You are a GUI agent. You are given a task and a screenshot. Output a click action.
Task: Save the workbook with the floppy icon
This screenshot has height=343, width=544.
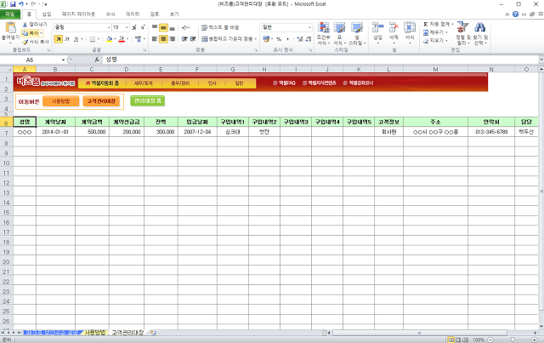point(13,4)
